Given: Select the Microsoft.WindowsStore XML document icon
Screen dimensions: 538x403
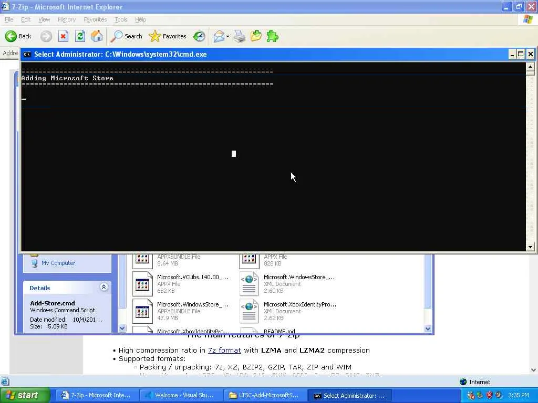Looking at the screenshot, I should [249, 283].
